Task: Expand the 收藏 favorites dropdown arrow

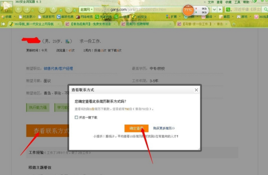Action: pyautogui.click(x=15, y=17)
